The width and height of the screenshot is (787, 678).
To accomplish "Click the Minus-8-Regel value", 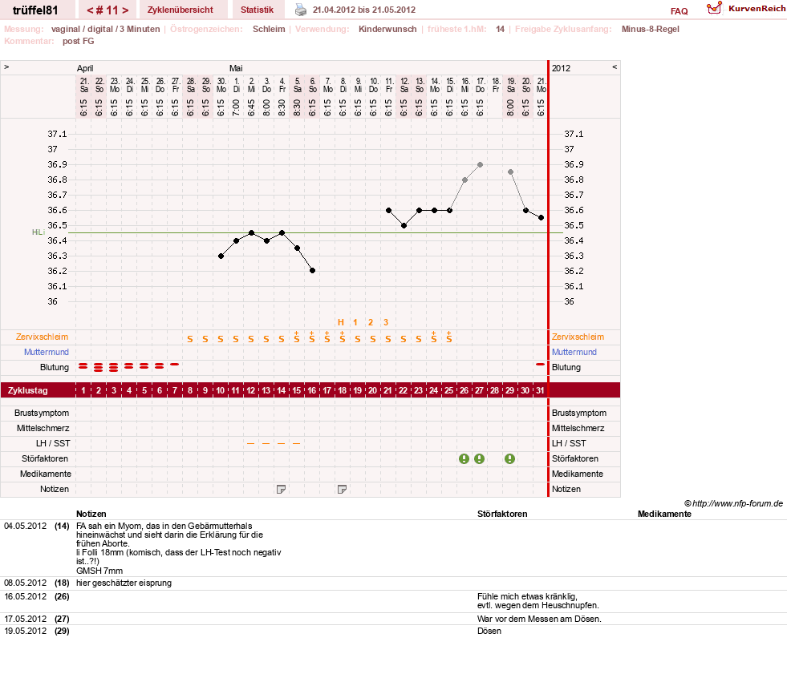I will [650, 29].
